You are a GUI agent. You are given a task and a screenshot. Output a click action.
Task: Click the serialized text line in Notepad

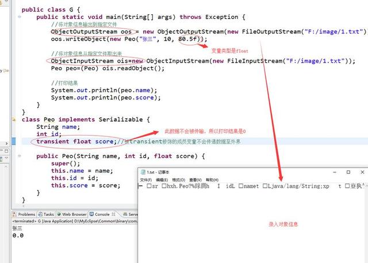[252, 186]
